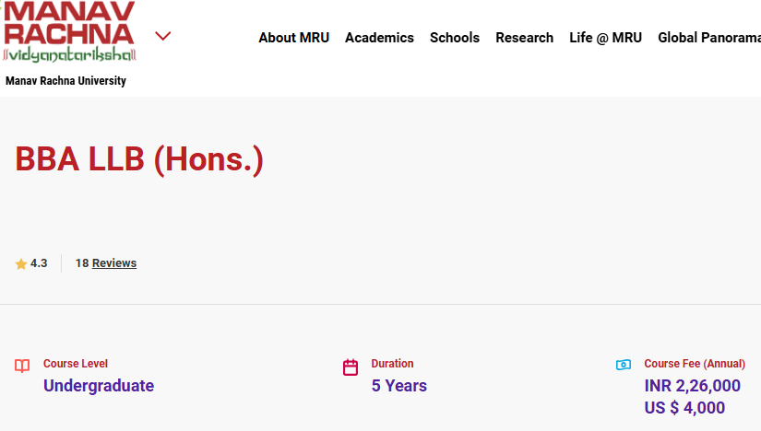This screenshot has width=761, height=431.
Task: Open the Schools menu
Action: tap(455, 38)
